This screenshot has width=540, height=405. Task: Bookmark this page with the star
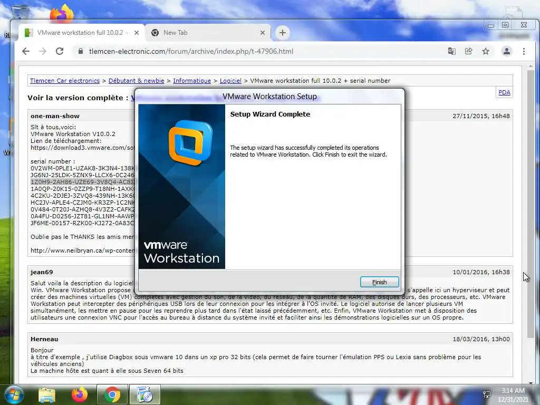click(486, 51)
